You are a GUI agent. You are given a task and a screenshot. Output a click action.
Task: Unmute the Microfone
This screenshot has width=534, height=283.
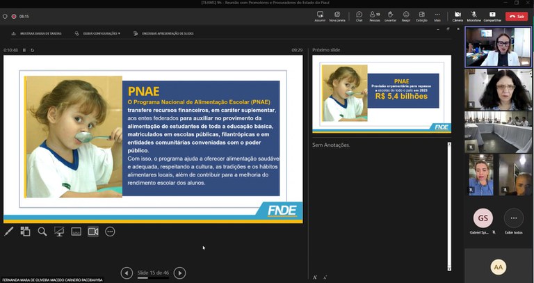point(474,16)
